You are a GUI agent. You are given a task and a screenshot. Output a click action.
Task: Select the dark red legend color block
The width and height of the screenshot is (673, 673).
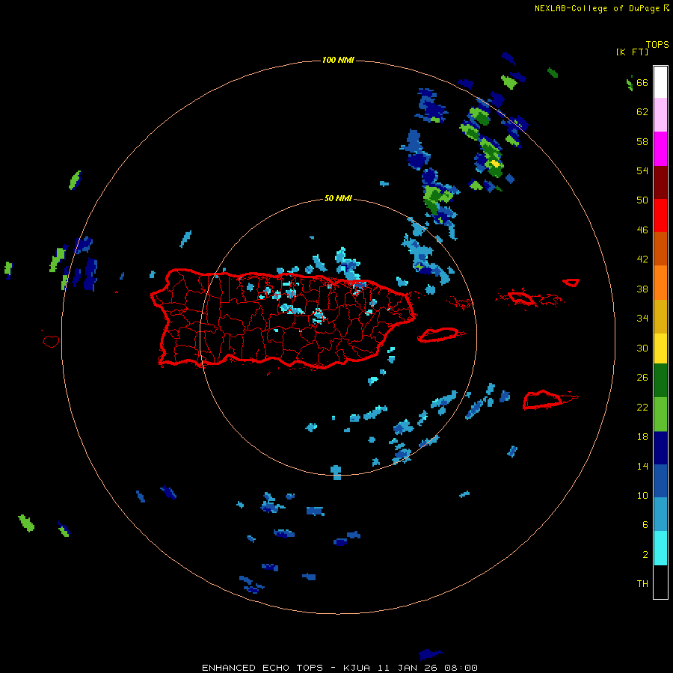click(x=660, y=182)
